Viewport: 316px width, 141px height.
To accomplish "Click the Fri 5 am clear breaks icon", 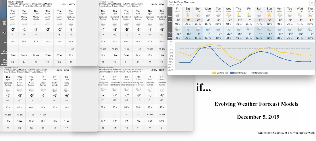I will (x=126, y=90).
